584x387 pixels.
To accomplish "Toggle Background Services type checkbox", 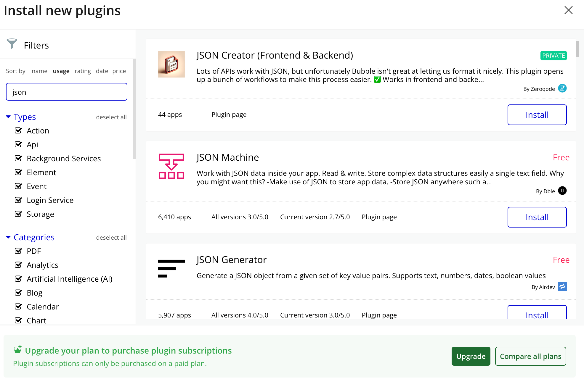I will click(18, 158).
